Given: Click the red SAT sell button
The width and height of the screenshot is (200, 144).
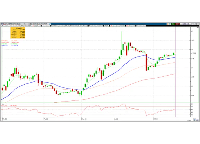Looking at the screenshot, I should (177, 24).
